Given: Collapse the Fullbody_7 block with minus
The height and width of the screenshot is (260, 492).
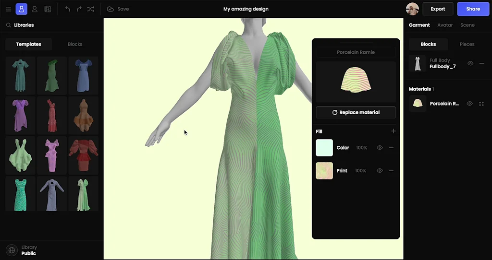Looking at the screenshot, I should [482, 63].
